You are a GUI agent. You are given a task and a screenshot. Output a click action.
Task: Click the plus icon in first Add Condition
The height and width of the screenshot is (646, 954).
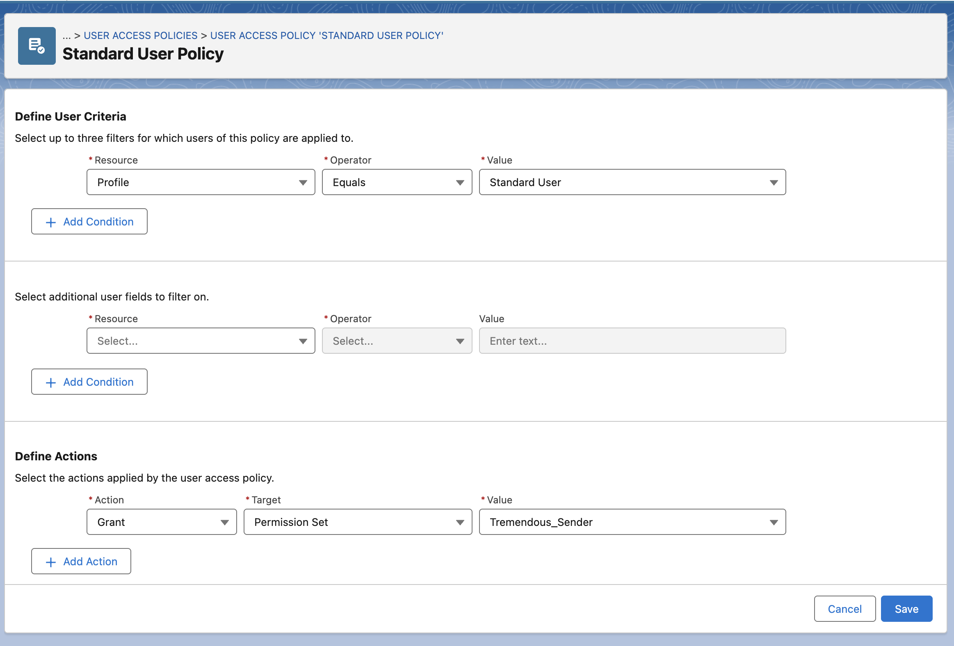coord(50,222)
